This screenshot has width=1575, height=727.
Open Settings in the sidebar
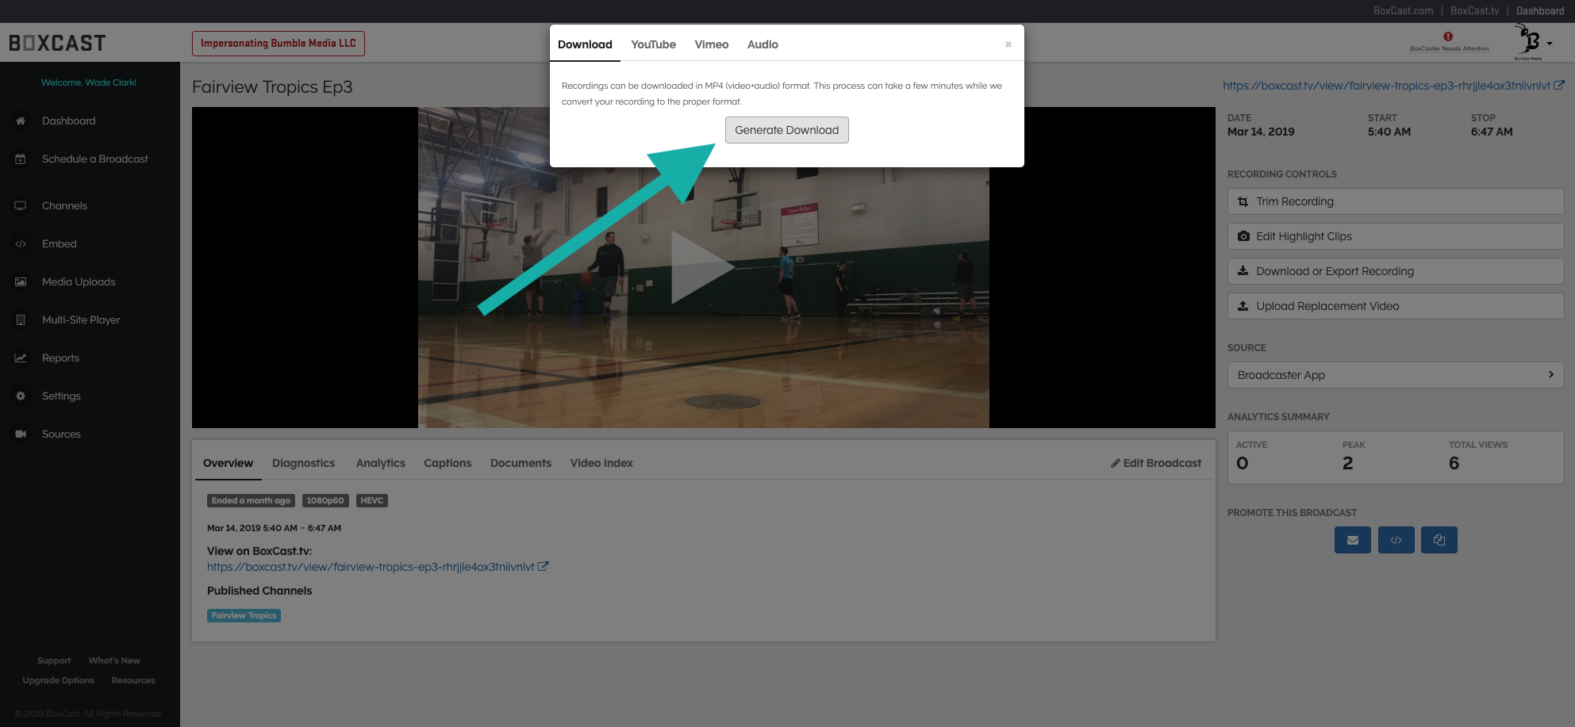tap(61, 396)
